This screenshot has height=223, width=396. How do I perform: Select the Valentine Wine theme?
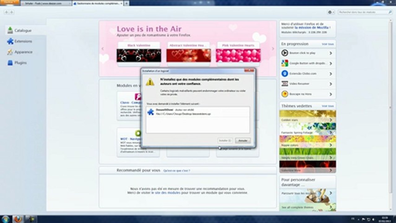click(x=307, y=167)
